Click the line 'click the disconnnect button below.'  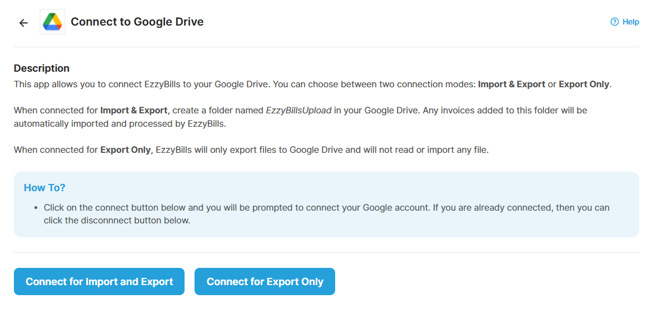117,221
